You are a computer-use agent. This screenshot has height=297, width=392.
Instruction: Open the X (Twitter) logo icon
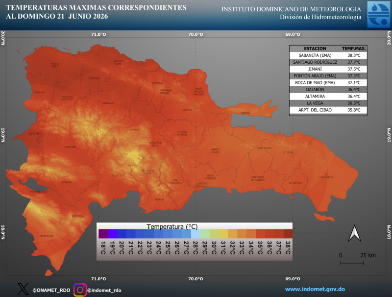point(23,289)
